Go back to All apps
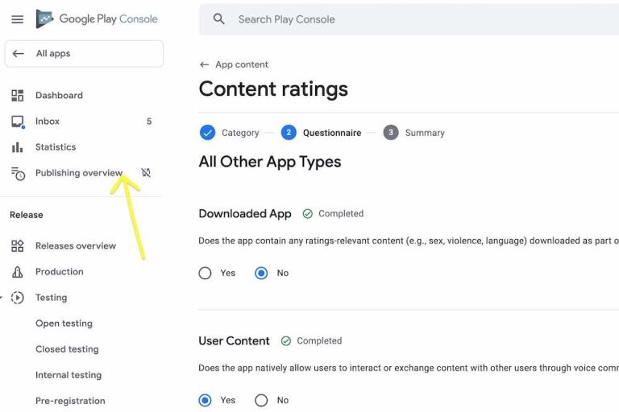The image size is (619, 412). click(x=84, y=54)
